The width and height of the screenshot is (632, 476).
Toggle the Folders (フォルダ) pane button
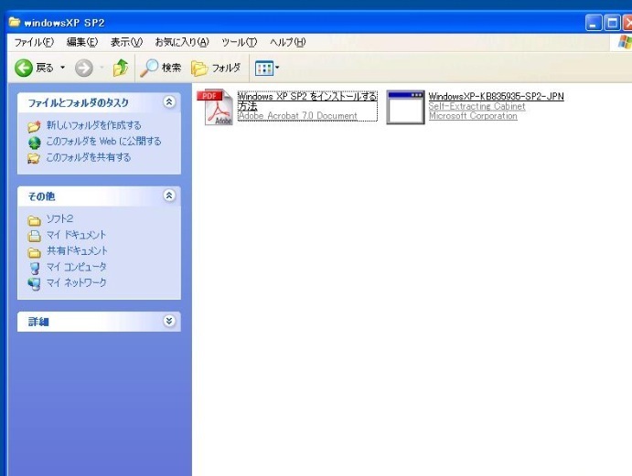(x=216, y=68)
